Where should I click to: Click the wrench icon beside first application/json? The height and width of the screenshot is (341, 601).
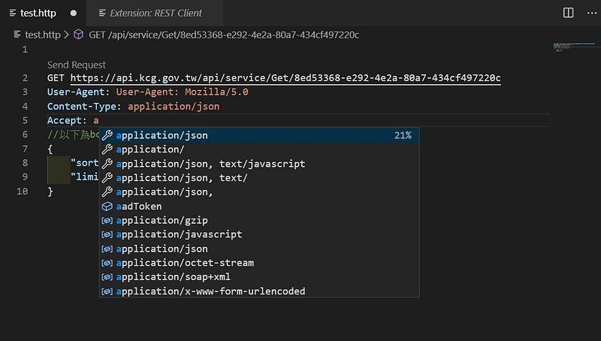[x=107, y=135]
